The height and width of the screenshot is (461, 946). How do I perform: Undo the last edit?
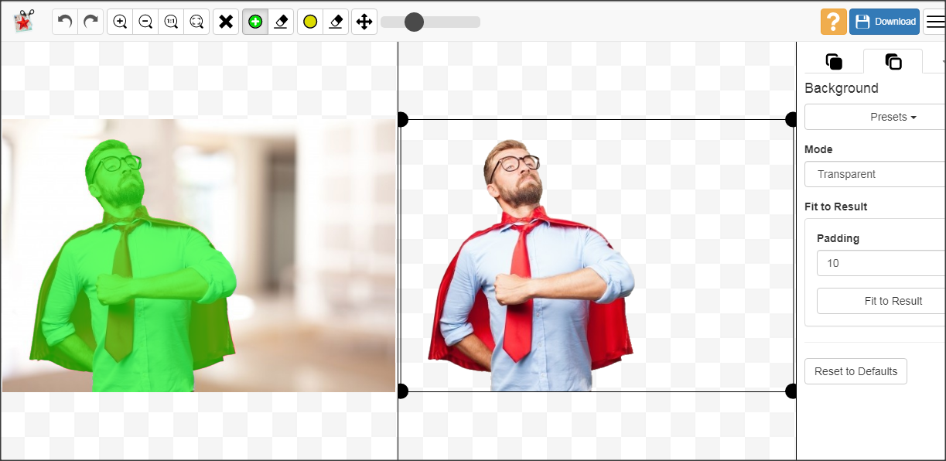(x=65, y=22)
